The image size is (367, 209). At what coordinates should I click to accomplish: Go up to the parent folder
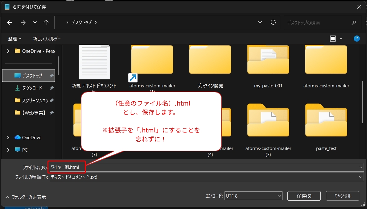pyautogui.click(x=47, y=22)
